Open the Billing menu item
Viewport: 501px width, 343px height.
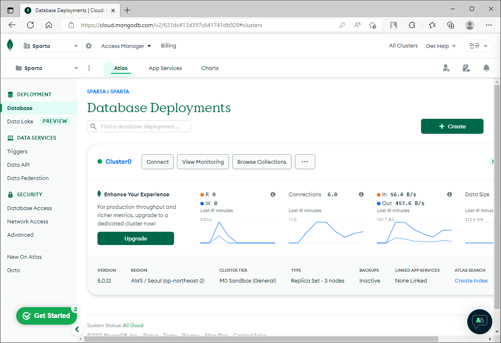[169, 46]
